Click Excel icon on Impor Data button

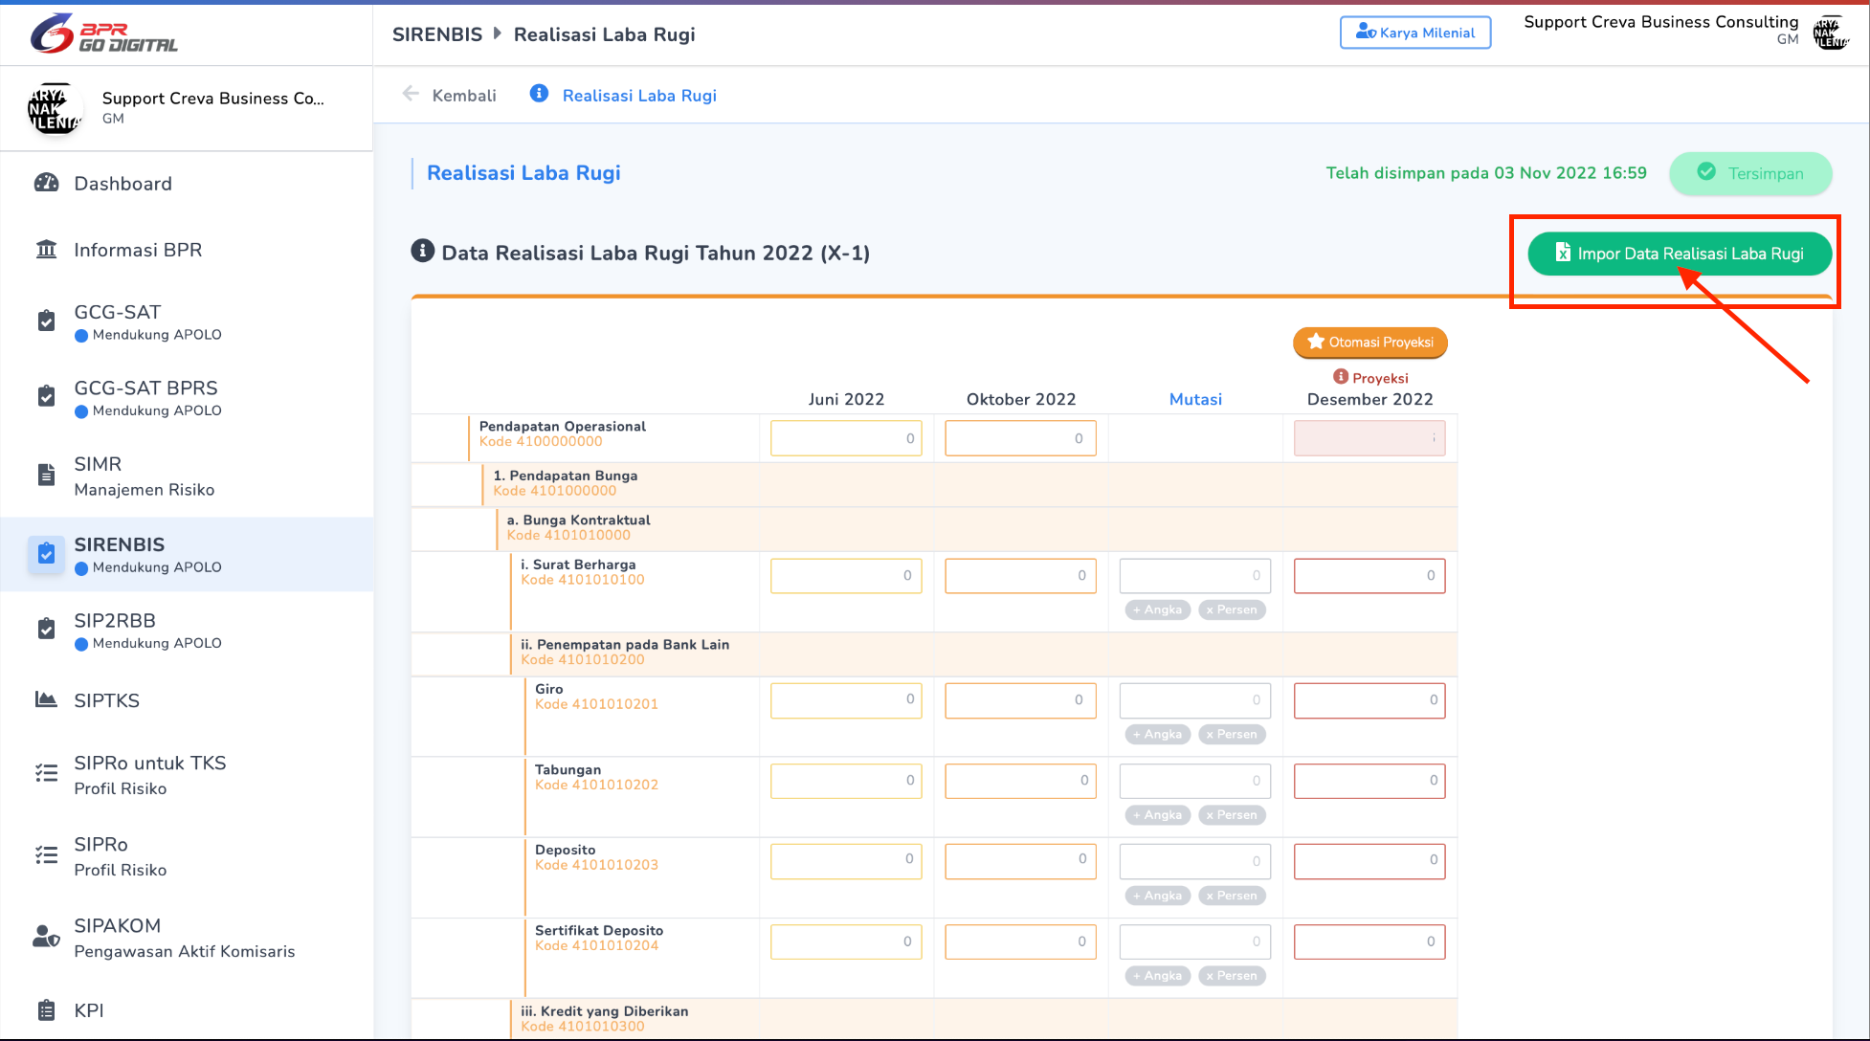(1563, 253)
